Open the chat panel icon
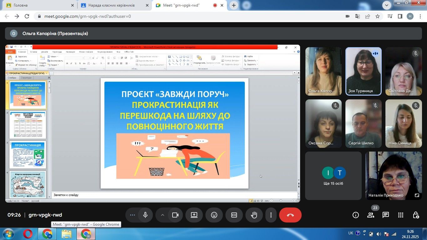The width and height of the screenshot is (427, 240). point(386,215)
